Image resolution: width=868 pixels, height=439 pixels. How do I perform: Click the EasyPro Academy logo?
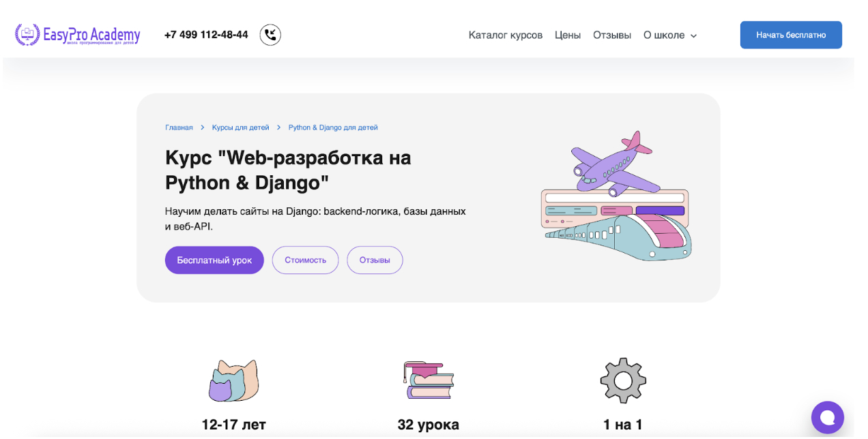(x=78, y=35)
